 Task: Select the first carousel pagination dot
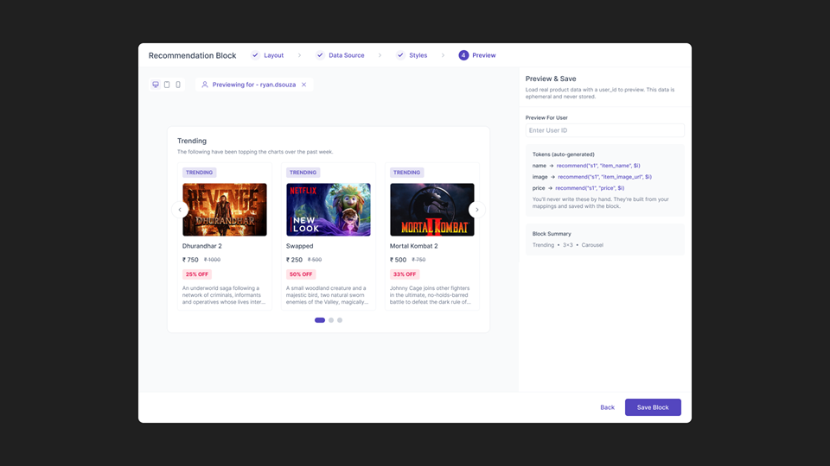coord(320,320)
